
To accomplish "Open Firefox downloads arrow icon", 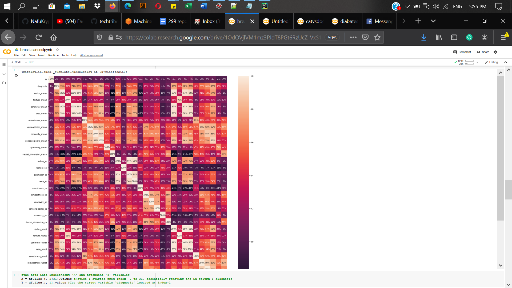I will tap(423, 37).
